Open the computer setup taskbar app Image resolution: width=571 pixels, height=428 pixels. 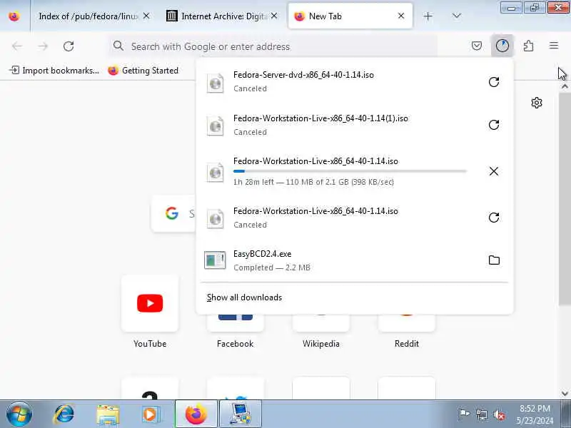[x=240, y=414]
